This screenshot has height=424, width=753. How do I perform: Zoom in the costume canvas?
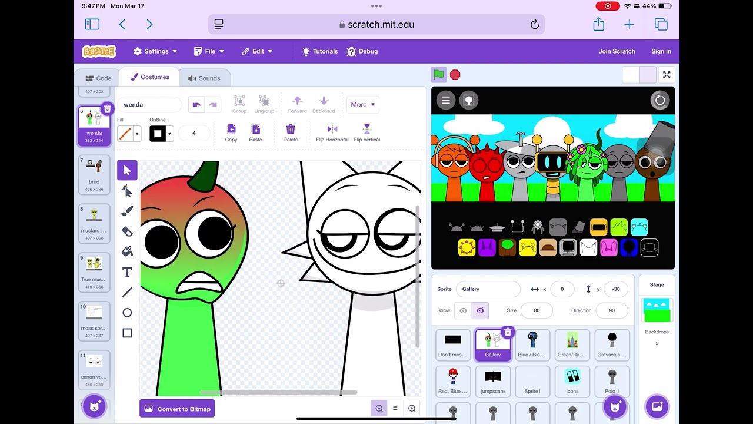click(412, 409)
